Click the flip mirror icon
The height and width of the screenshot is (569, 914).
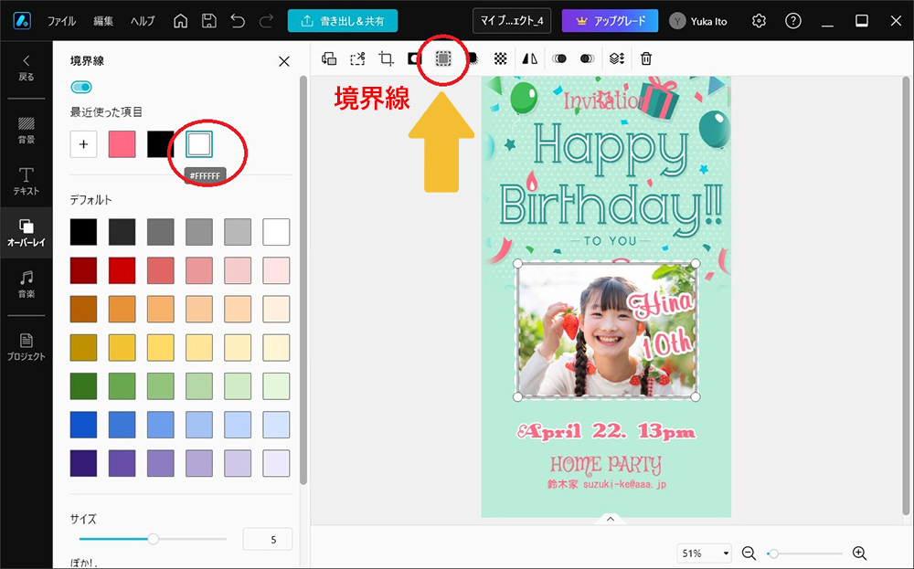pos(529,58)
